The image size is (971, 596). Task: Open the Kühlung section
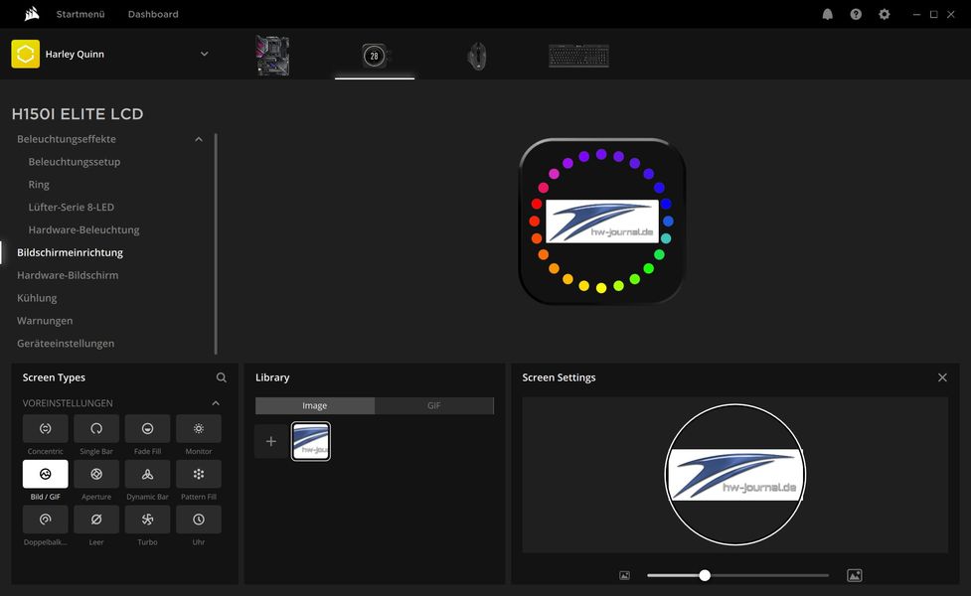(37, 298)
